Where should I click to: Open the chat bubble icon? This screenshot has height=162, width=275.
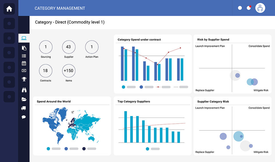click(x=24, y=117)
